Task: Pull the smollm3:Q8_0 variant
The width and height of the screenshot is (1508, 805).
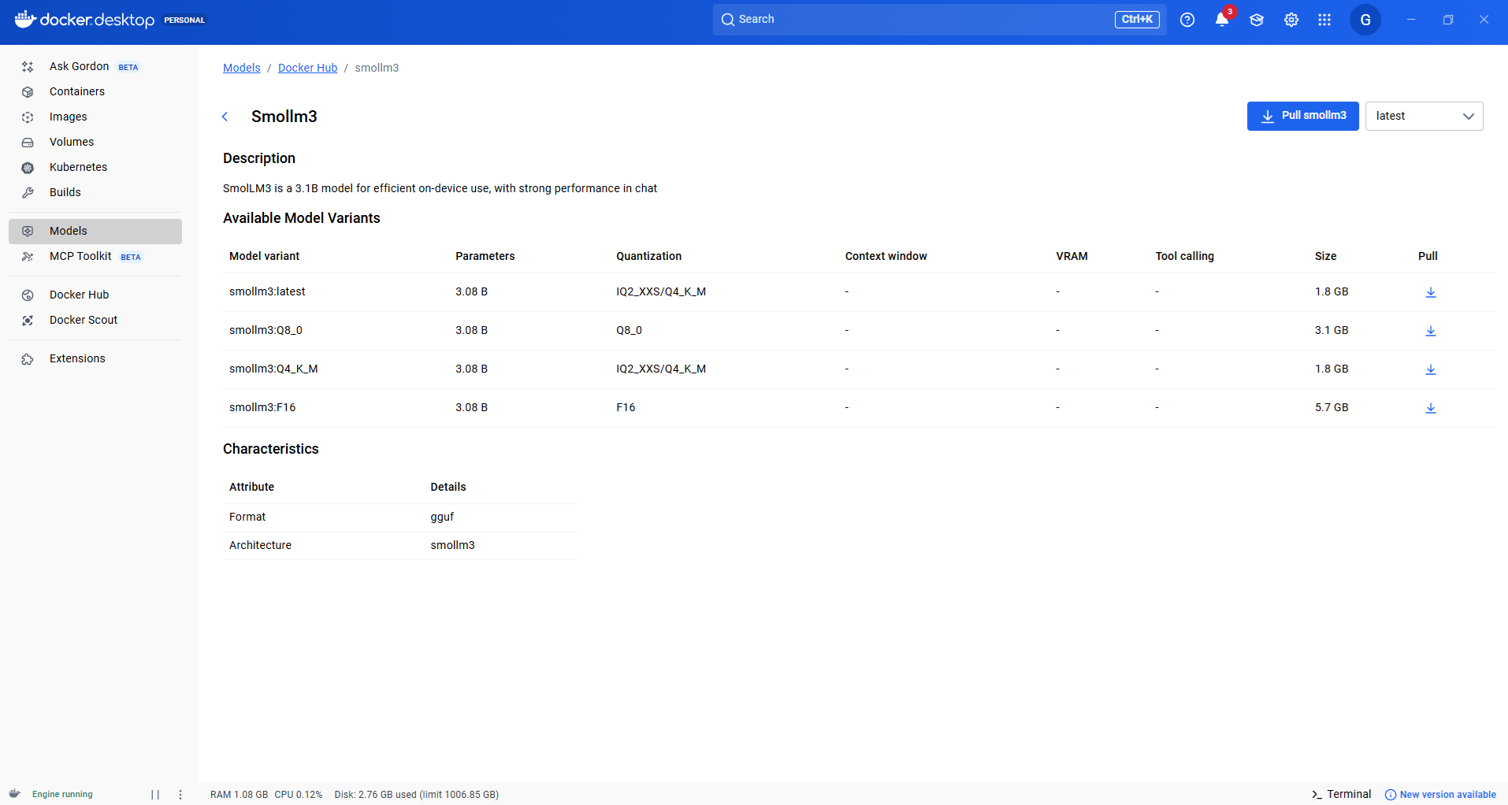Action: point(1431,331)
